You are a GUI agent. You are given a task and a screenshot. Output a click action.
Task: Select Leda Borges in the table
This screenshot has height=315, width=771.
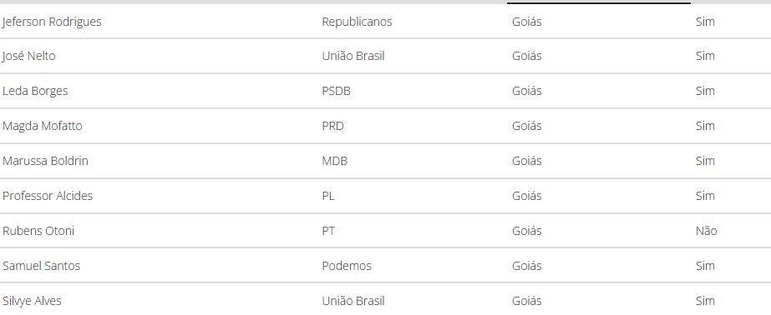pos(35,92)
